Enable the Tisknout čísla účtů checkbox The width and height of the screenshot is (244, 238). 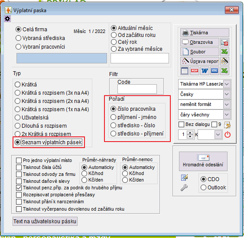point(19,167)
